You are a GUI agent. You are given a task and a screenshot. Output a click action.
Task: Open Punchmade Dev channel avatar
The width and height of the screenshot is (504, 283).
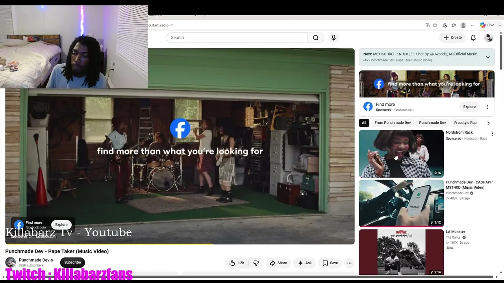pyautogui.click(x=11, y=262)
